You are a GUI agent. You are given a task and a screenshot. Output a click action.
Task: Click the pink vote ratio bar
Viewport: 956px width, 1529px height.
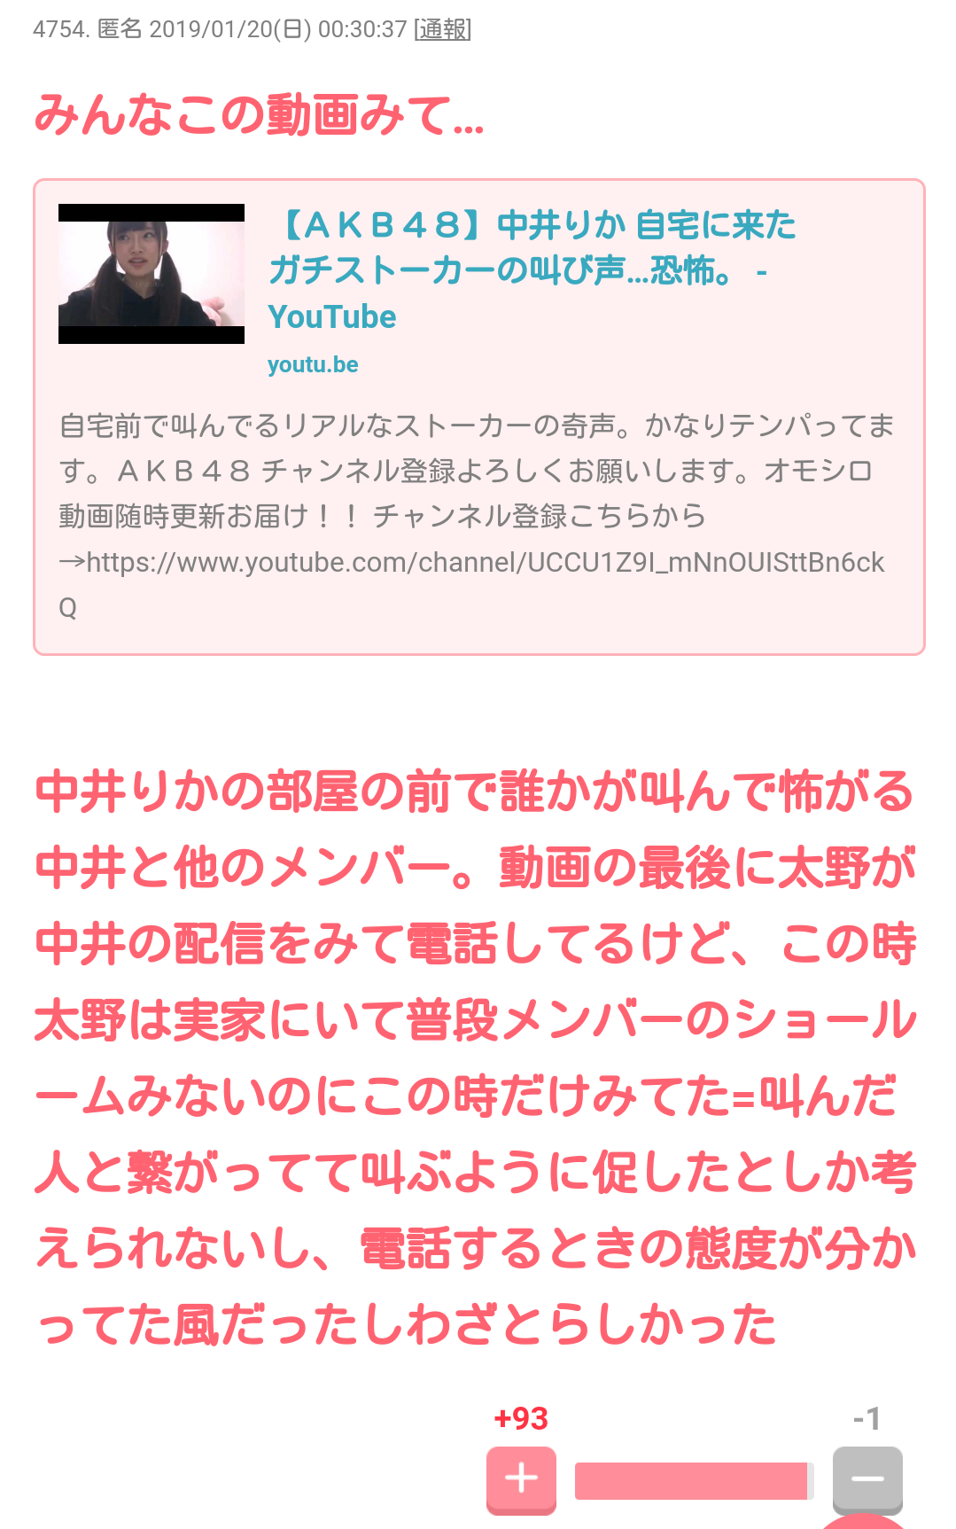coord(694,1481)
